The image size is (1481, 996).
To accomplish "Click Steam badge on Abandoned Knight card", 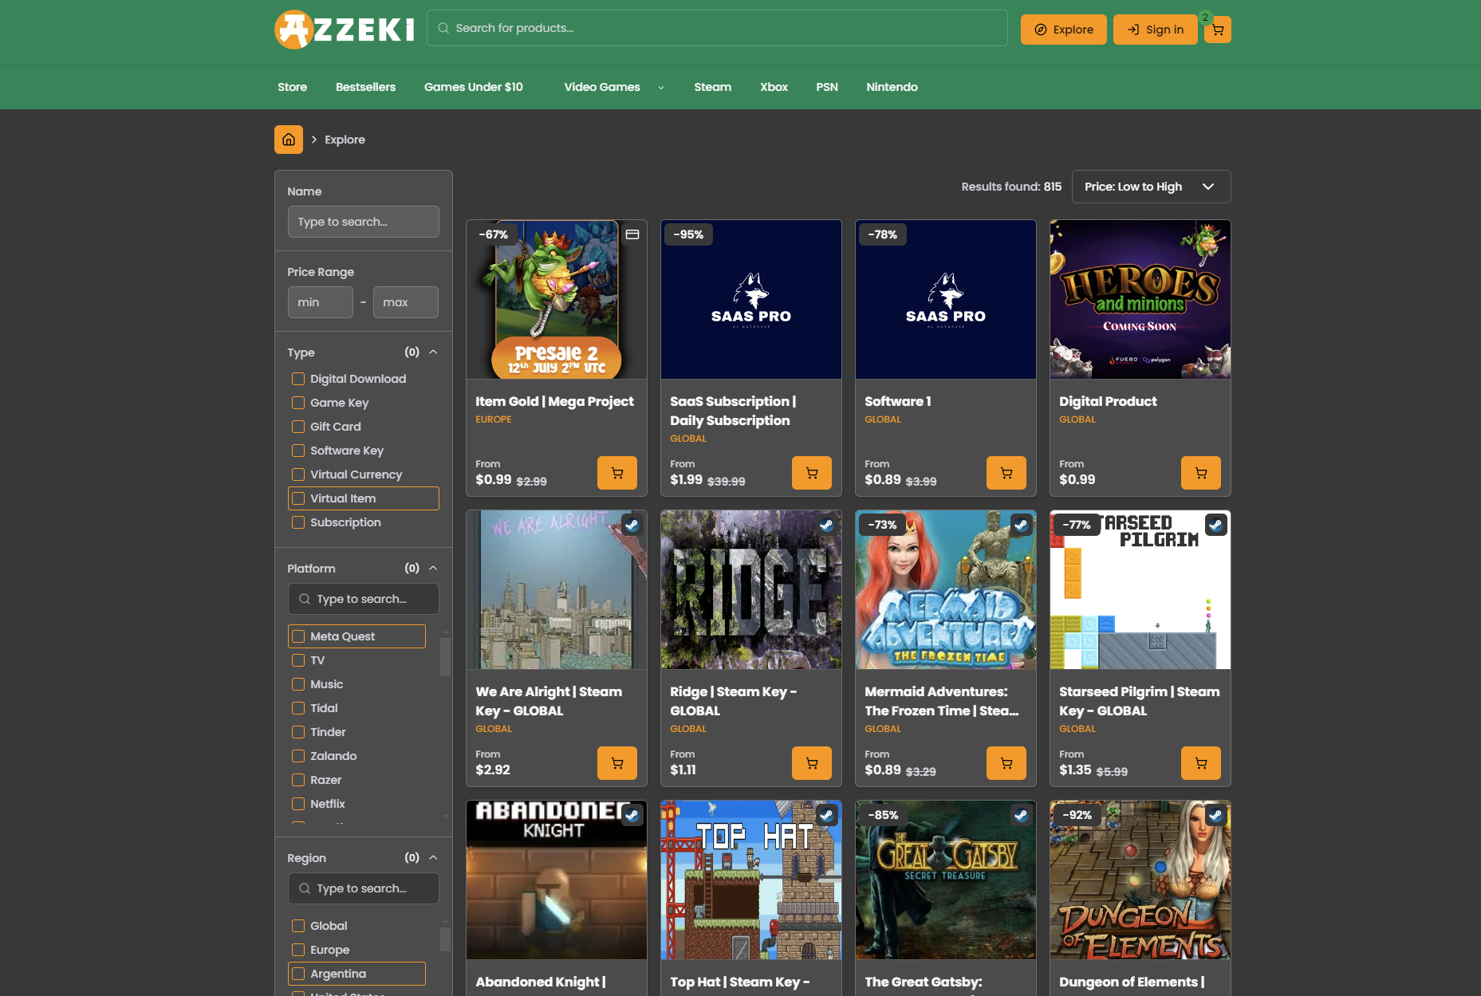I will coord(632,815).
